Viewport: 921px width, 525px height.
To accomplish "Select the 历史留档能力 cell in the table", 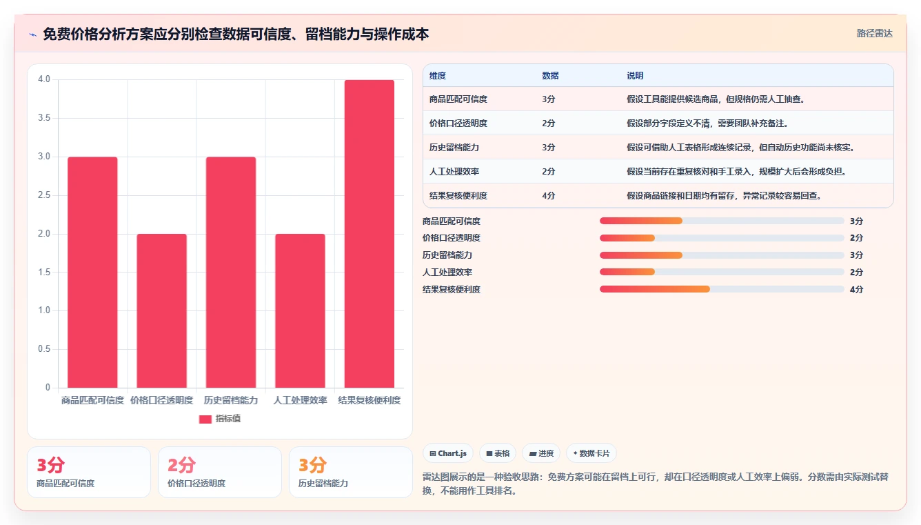I will pos(454,148).
